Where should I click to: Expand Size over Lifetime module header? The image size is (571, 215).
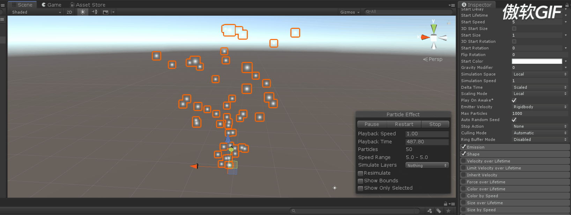515,203
